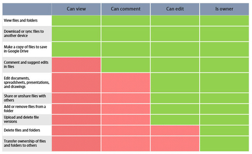Click red cell Can edit Delete files
Image resolution: width=252 pixels, height=154 pixels.
tap(175, 130)
